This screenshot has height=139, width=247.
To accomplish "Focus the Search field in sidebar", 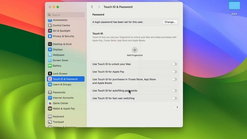I will pos(66,15).
